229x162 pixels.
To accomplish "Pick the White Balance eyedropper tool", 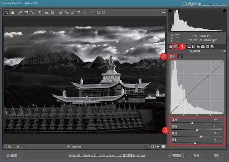I will tap(20, 13).
